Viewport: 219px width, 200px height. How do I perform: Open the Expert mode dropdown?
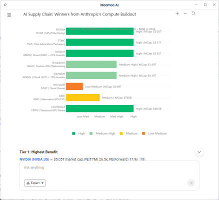point(35,183)
